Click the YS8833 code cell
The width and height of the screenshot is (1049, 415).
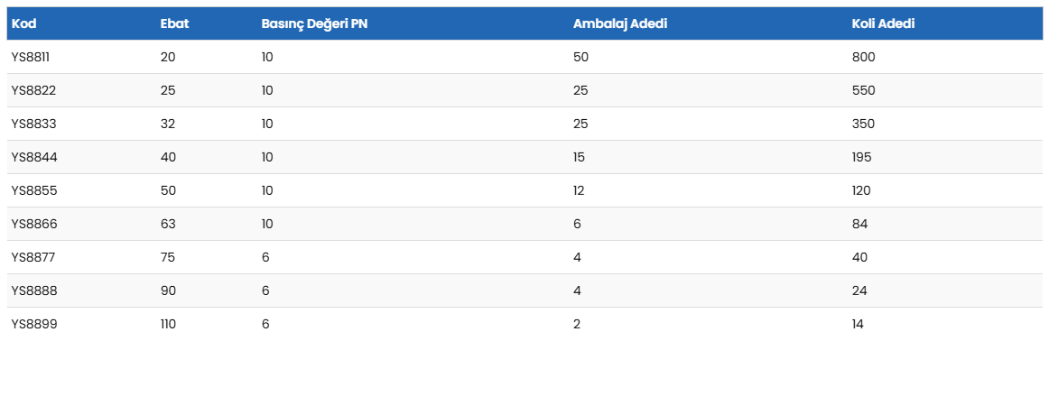pos(32,124)
